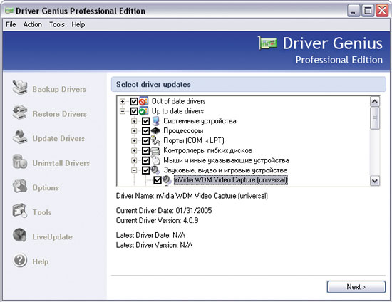This screenshot has width=392, height=302.
Task: Click the LiveUpdate globe icon
Action: (20, 235)
